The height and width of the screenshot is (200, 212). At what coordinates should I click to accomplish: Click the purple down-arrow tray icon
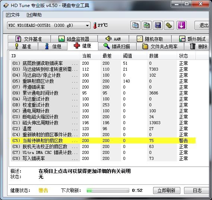(181, 25)
